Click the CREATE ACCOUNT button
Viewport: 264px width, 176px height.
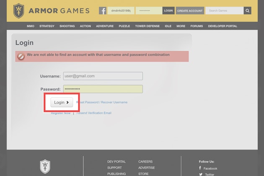[x=190, y=10]
